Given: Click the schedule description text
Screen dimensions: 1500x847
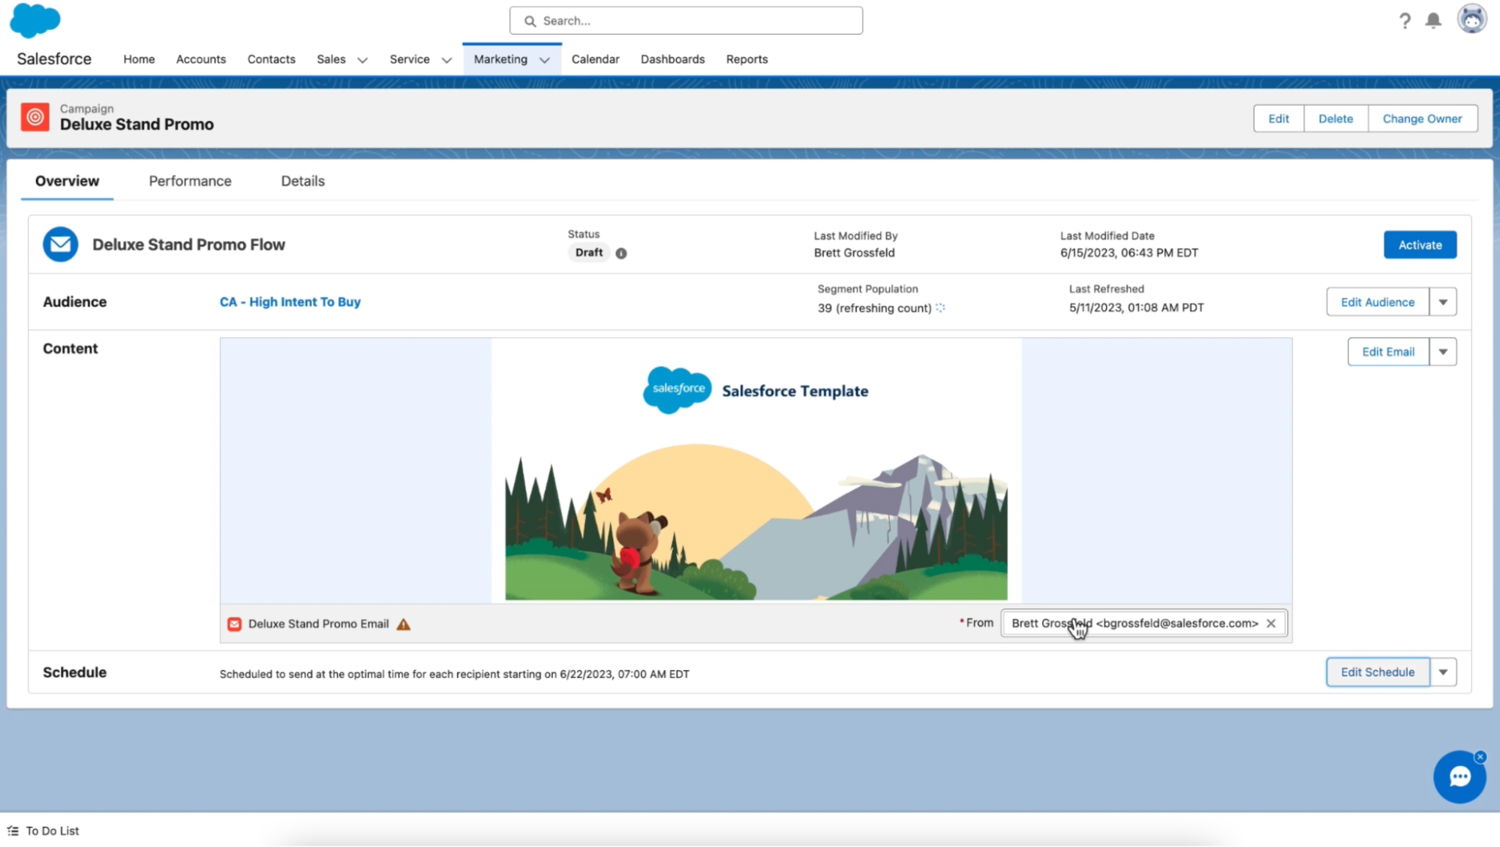Looking at the screenshot, I should coord(454,674).
